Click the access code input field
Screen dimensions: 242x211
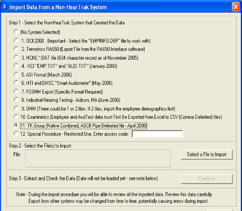click(x=157, y=134)
